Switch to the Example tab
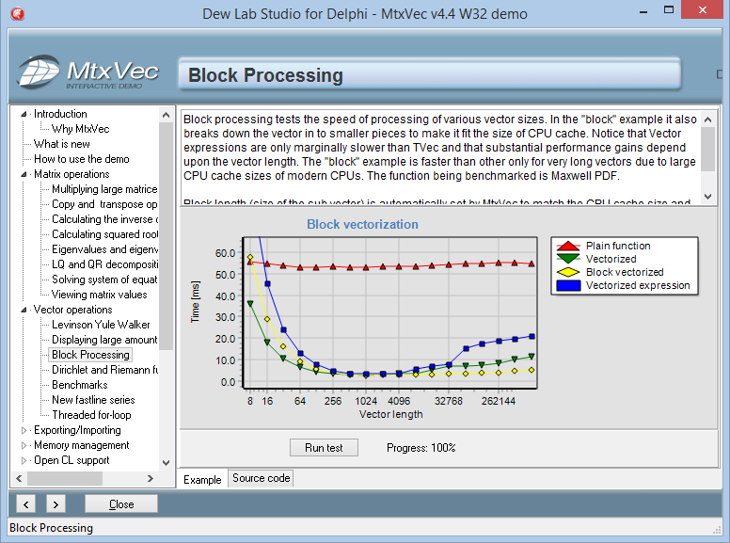 click(202, 480)
